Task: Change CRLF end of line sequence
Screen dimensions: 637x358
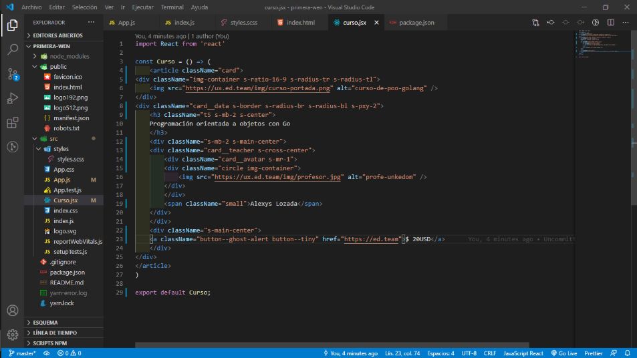Action: (489, 353)
